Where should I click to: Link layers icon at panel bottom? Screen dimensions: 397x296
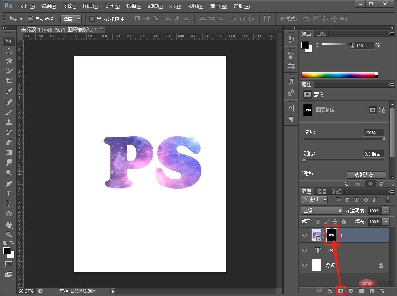[x=320, y=291]
